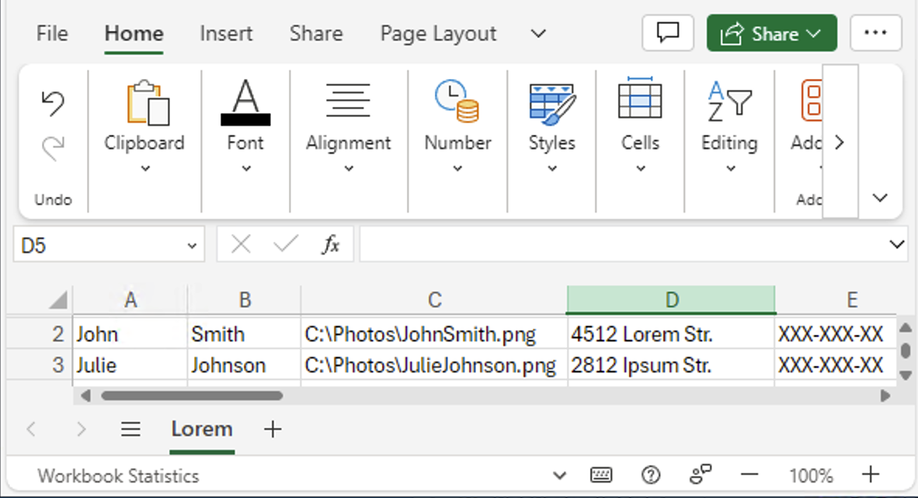Screen dimensions: 918x498
Task: Expand more ribbon tabs with the chevron
Action: tap(537, 33)
